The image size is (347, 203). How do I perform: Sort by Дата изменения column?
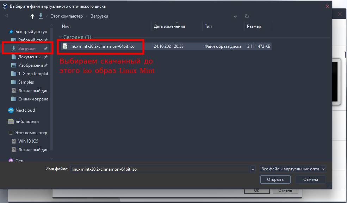click(x=169, y=26)
